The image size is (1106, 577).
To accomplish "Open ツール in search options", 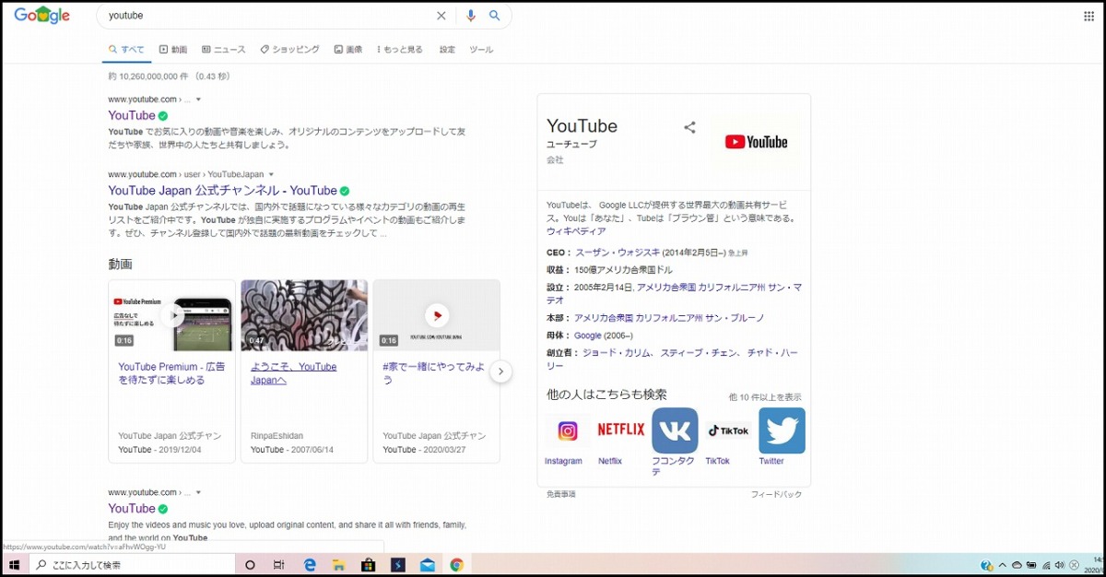I will tap(481, 50).
